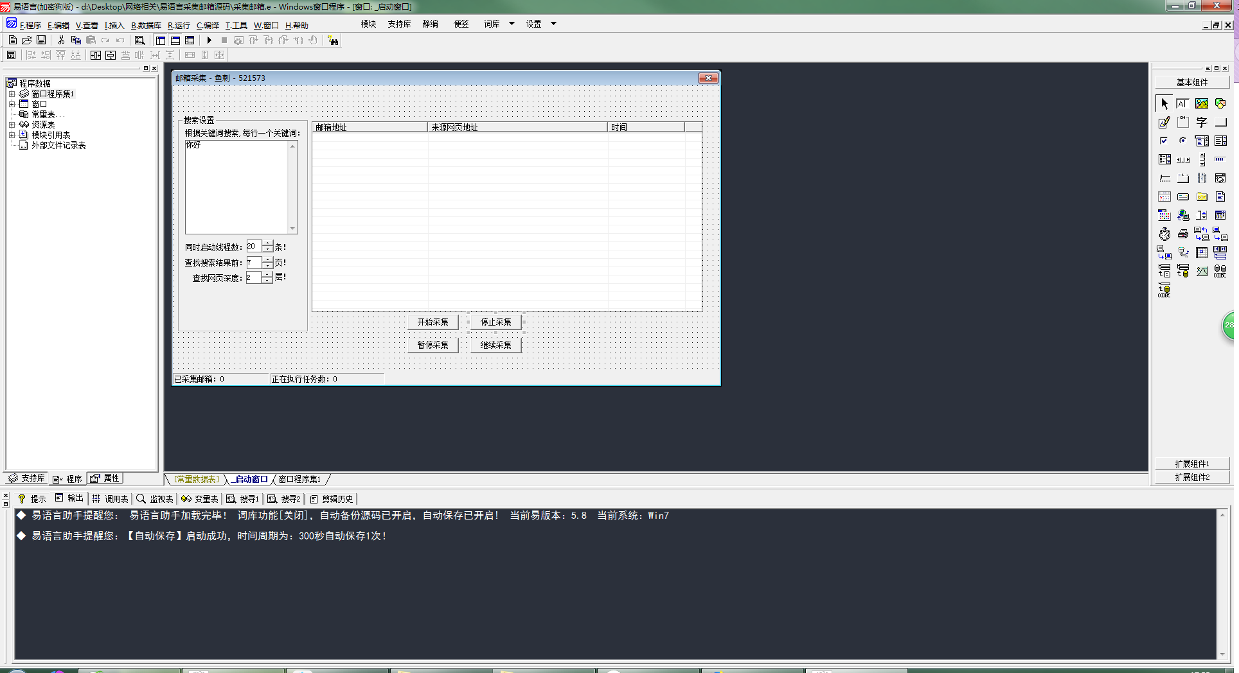The height and width of the screenshot is (673, 1239).
Task: Click the 开始采集 button
Action: 433,322
